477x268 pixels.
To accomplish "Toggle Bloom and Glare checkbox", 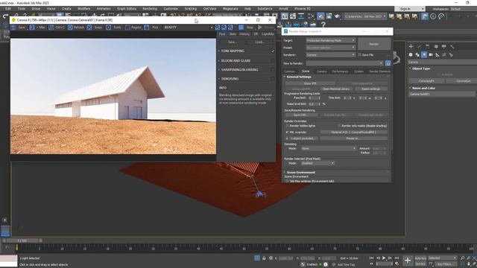I will point(273,61).
